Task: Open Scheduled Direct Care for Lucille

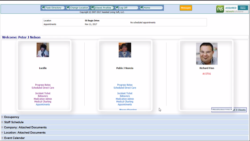Action: [x=43, y=88]
